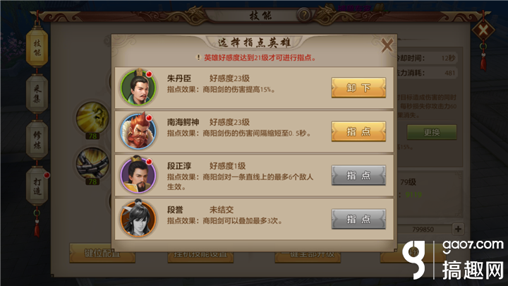This screenshot has height=286, width=508.
Task: Open the 修炼 lantern tab
Action: [37, 141]
